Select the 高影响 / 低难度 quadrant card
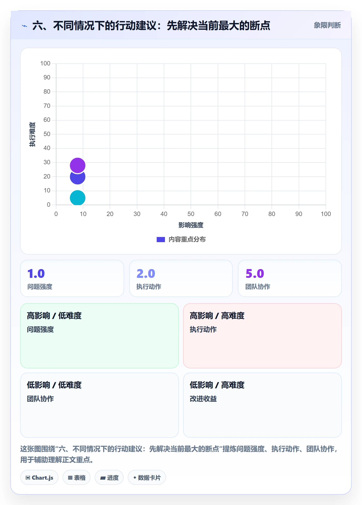The width and height of the screenshot is (362, 505). (100, 336)
